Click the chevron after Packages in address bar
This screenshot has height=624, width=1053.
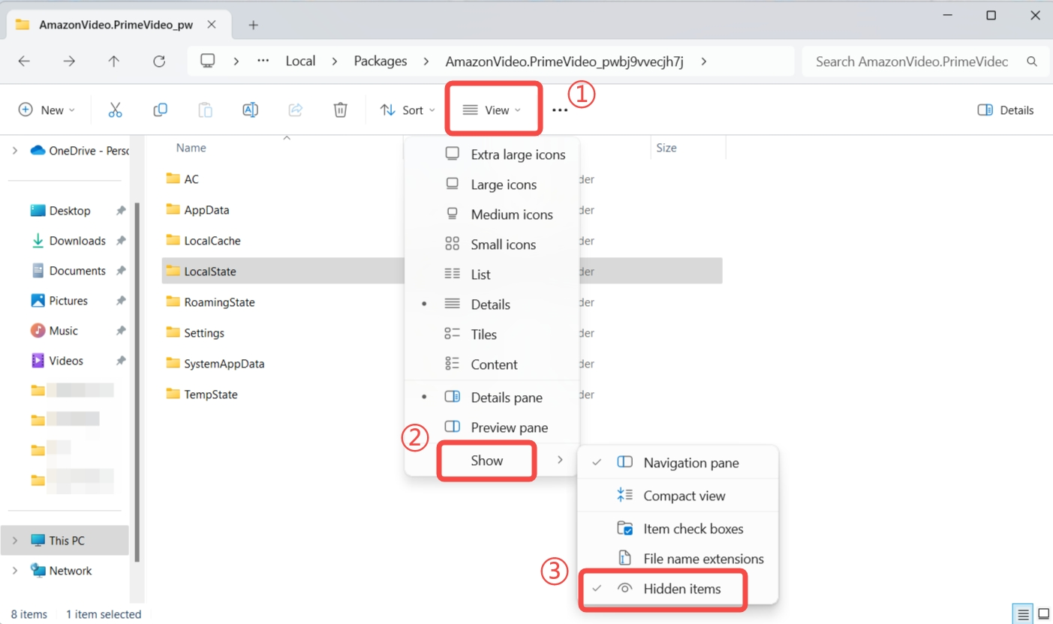pyautogui.click(x=426, y=61)
